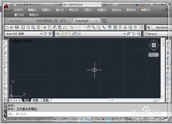
Task: Expand the Redo history dropdown arrow
Action: [83, 28]
